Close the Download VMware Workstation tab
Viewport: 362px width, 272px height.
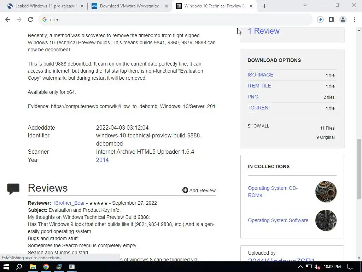[167, 6]
